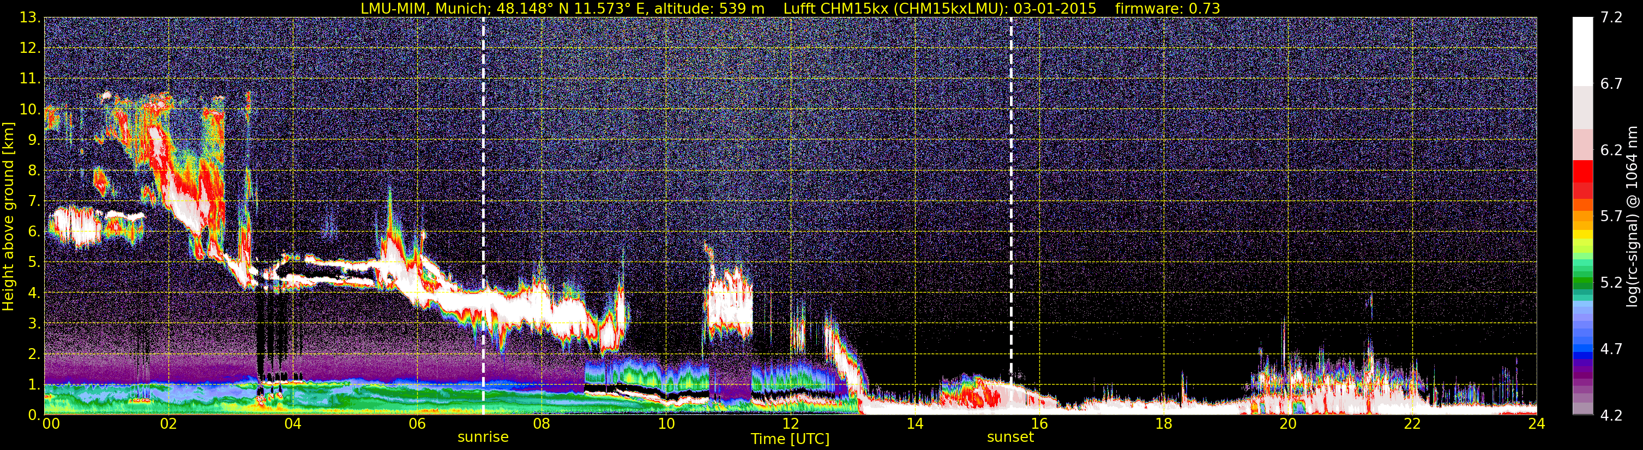The width and height of the screenshot is (1643, 450).
Task: Click the '4.7' colorbar tick value
Action: 1611,349
